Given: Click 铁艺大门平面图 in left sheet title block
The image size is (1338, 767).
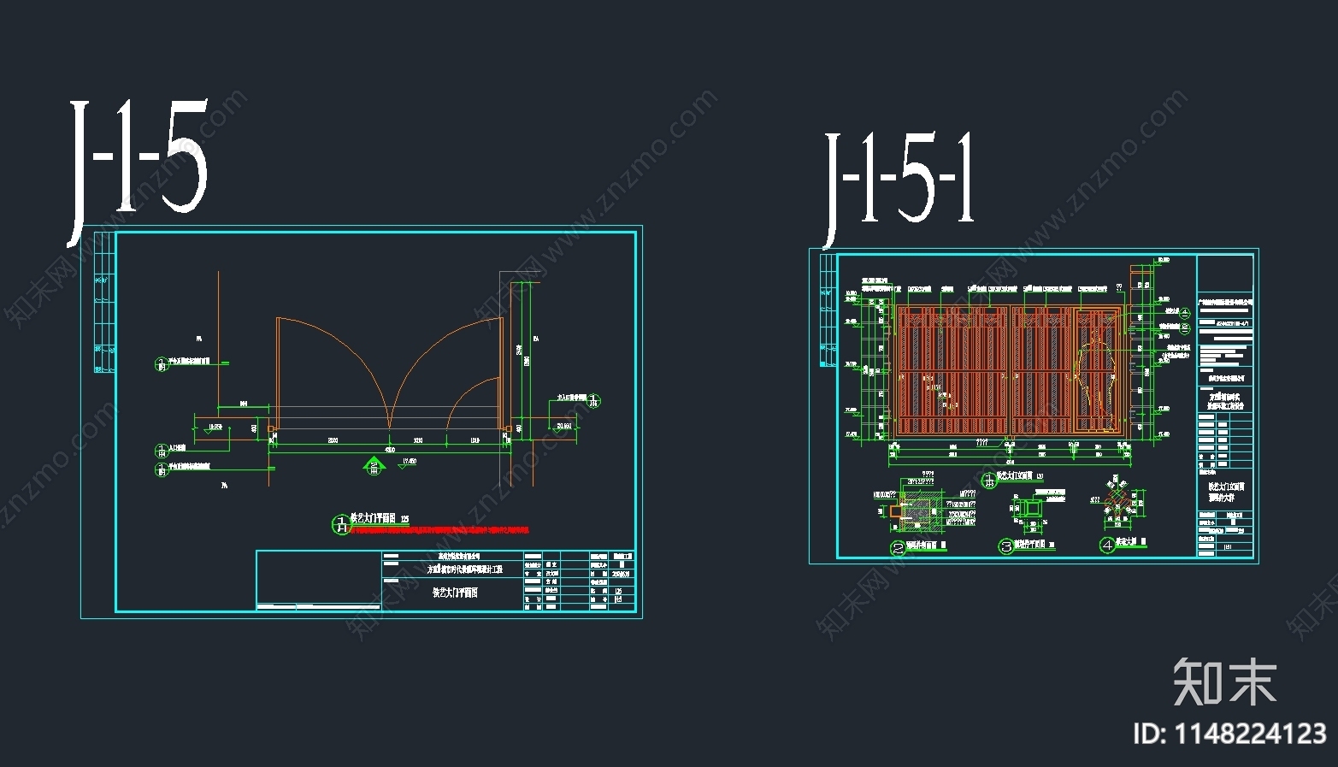Looking at the screenshot, I should pos(455,592).
